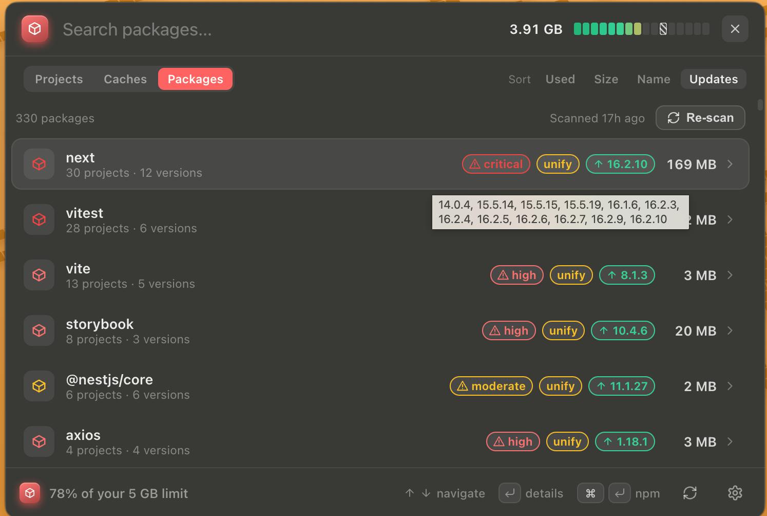Click the unify badge on @nestjs/core
Viewport: 767px width, 516px height.
tap(560, 386)
